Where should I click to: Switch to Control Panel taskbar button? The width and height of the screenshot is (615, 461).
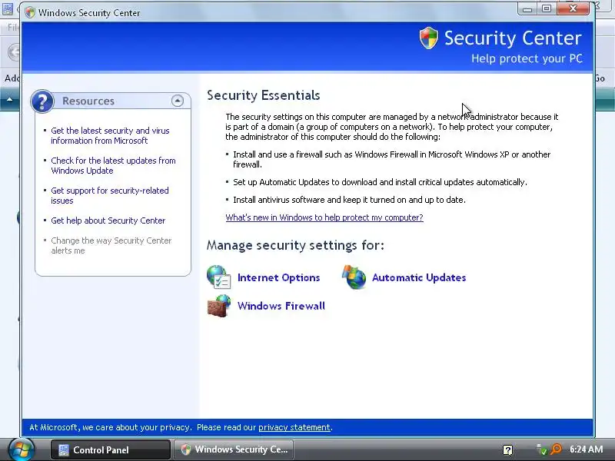(x=111, y=449)
